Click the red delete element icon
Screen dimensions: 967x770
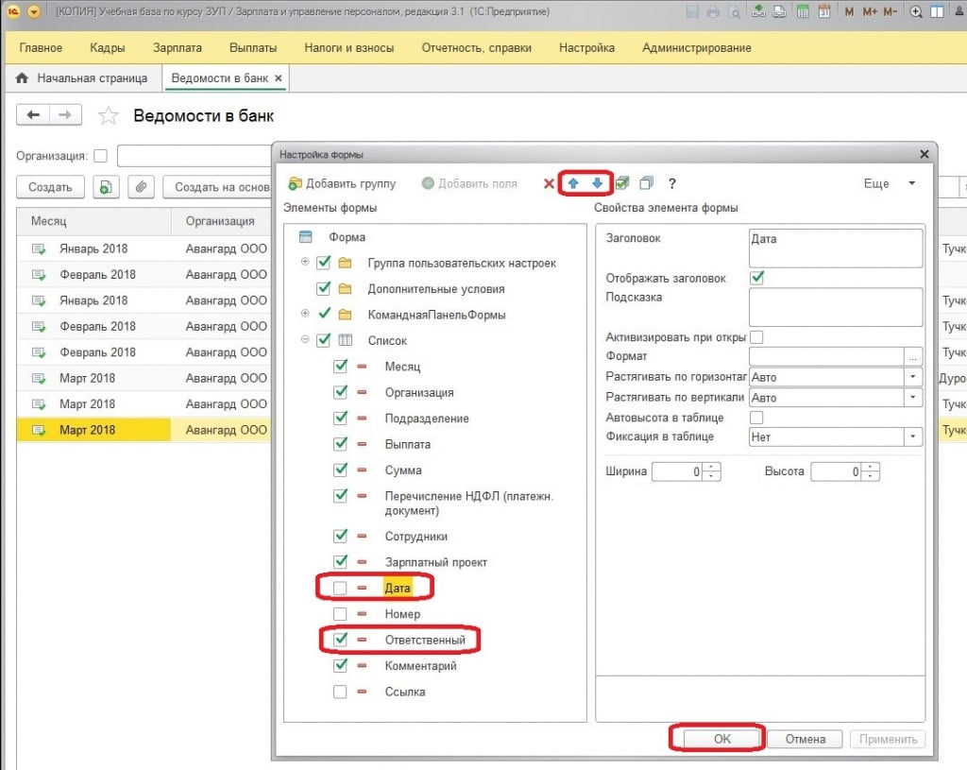pos(549,183)
